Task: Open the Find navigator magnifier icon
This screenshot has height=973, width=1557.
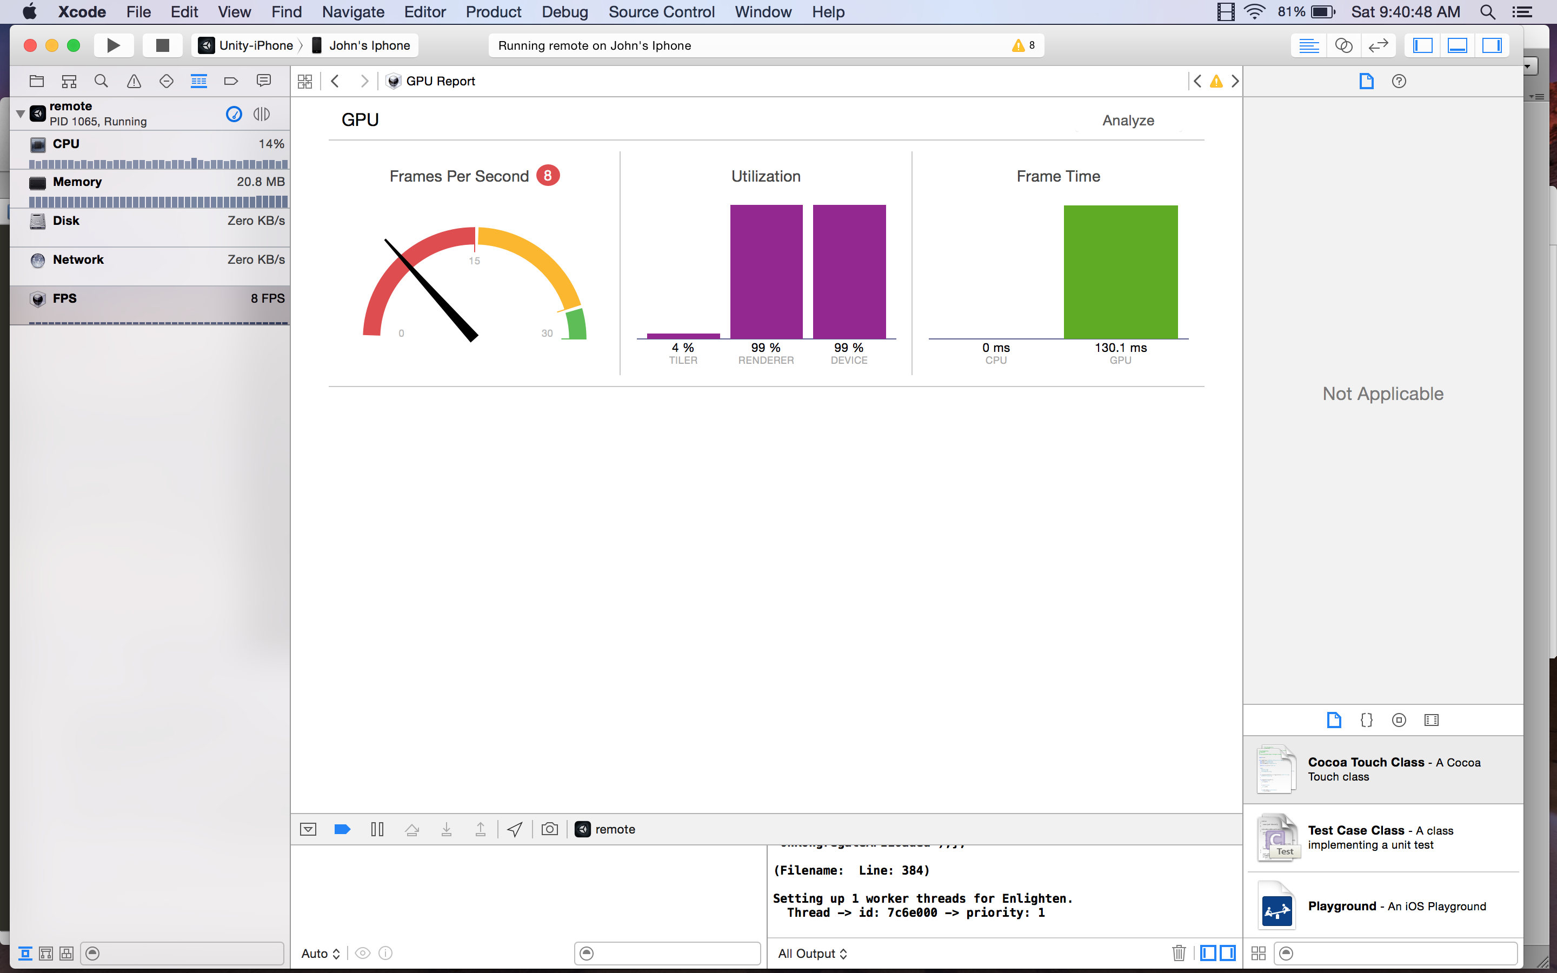Action: coord(101,81)
